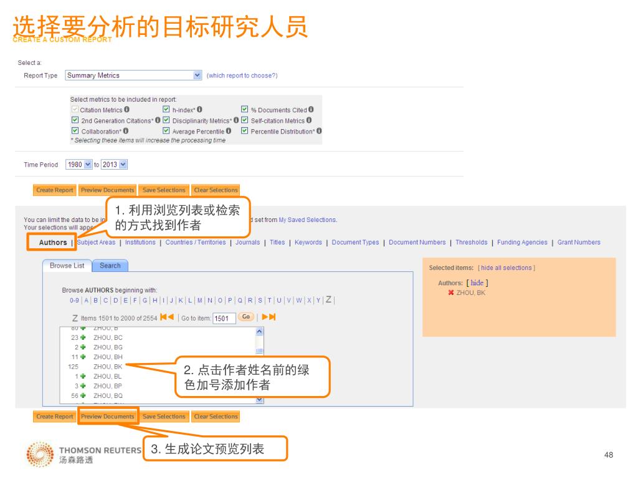638x479 pixels.
Task: Click author list scroll down arrow
Action: [260, 400]
